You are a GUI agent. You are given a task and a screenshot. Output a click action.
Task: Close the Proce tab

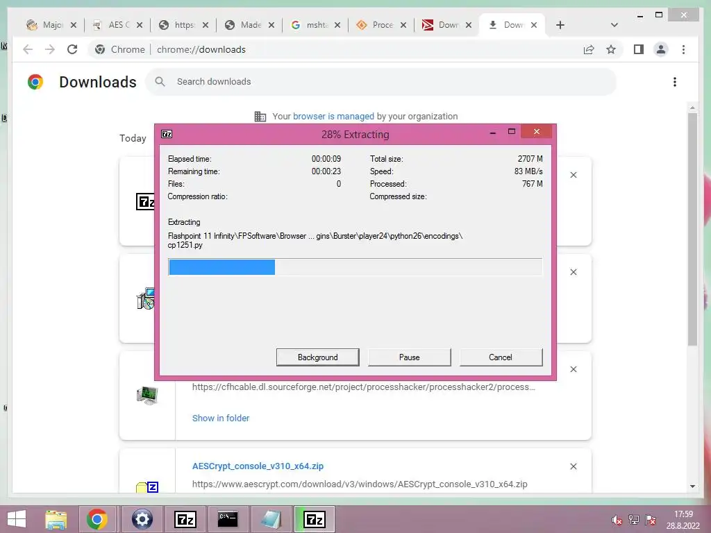(x=403, y=26)
